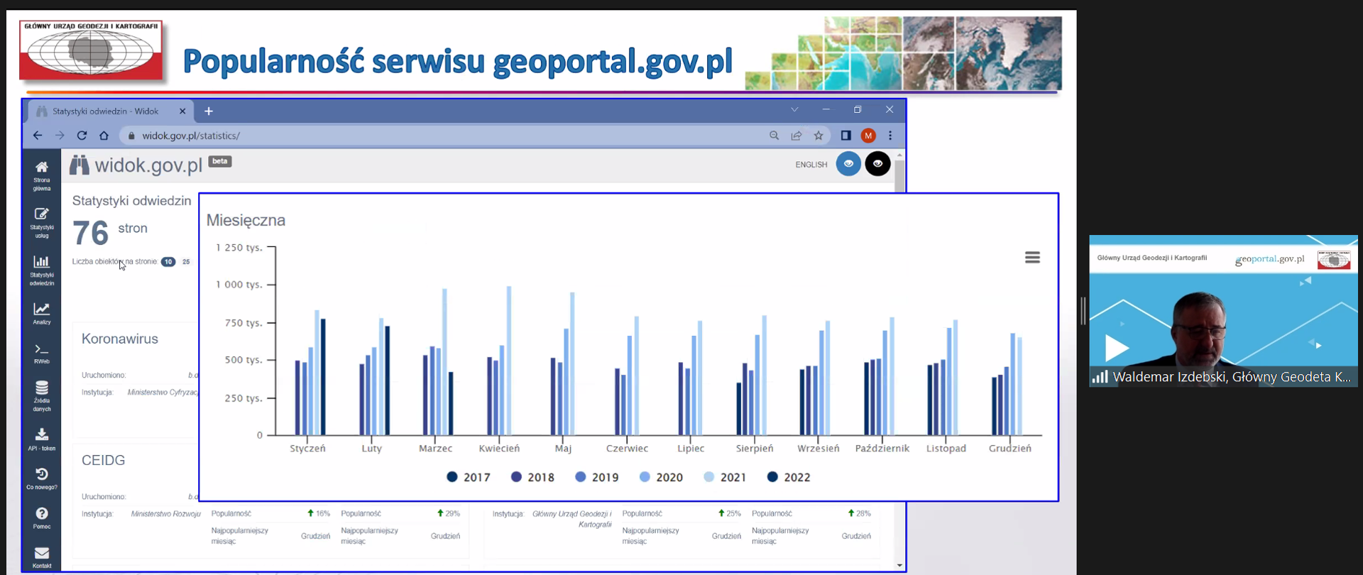Image resolution: width=1363 pixels, height=575 pixels.
Task: Toggle the 2020 series in legend
Action: coord(661,477)
